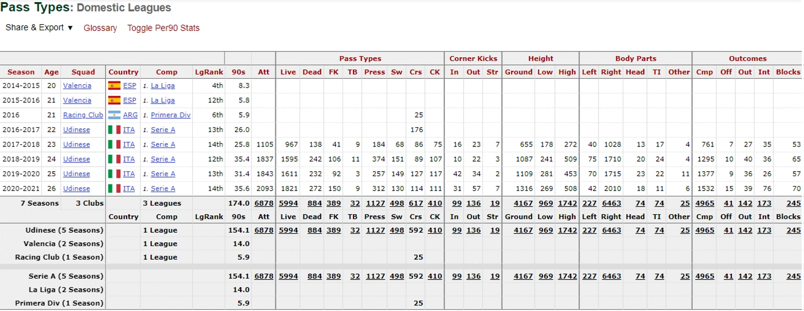Click the Body Parts column group header
The width and height of the screenshot is (804, 311).
(635, 58)
